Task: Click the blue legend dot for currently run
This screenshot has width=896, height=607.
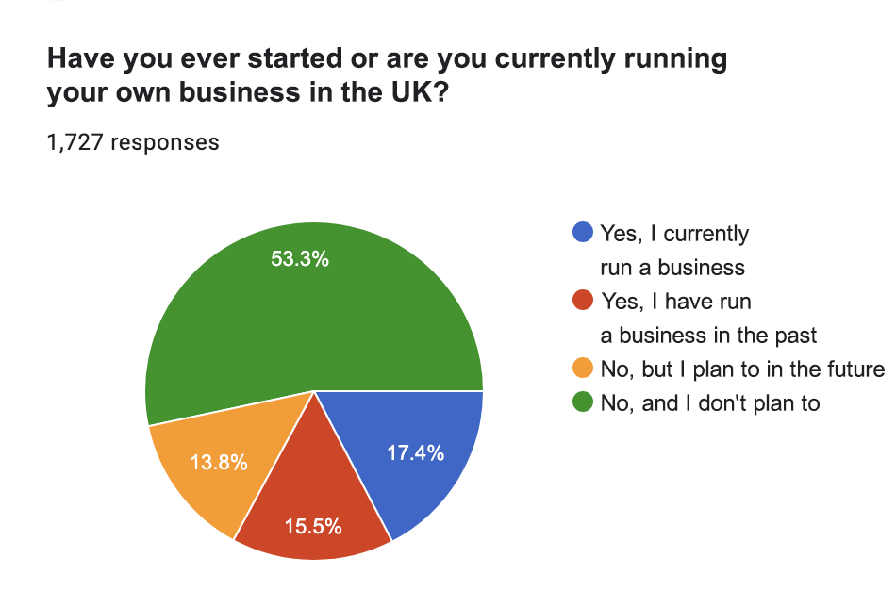Action: 584,233
